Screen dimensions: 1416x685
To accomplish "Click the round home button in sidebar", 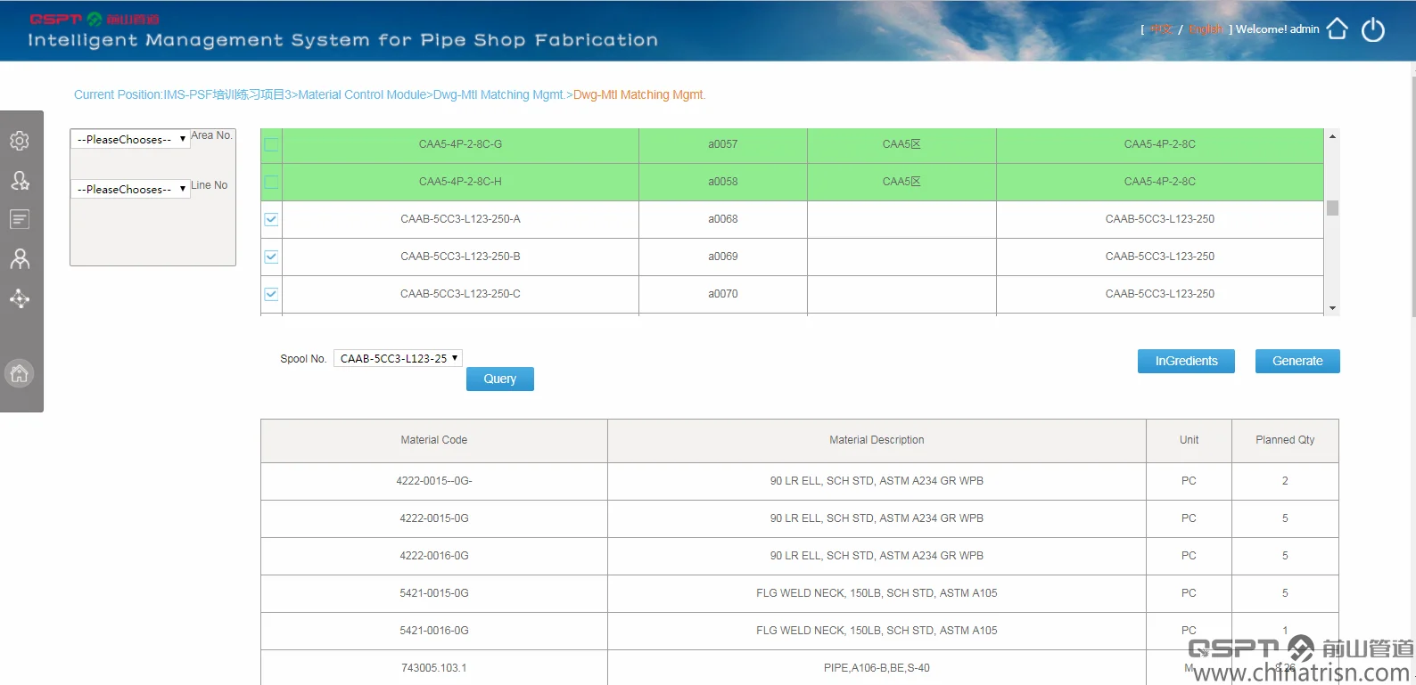I will (20, 373).
